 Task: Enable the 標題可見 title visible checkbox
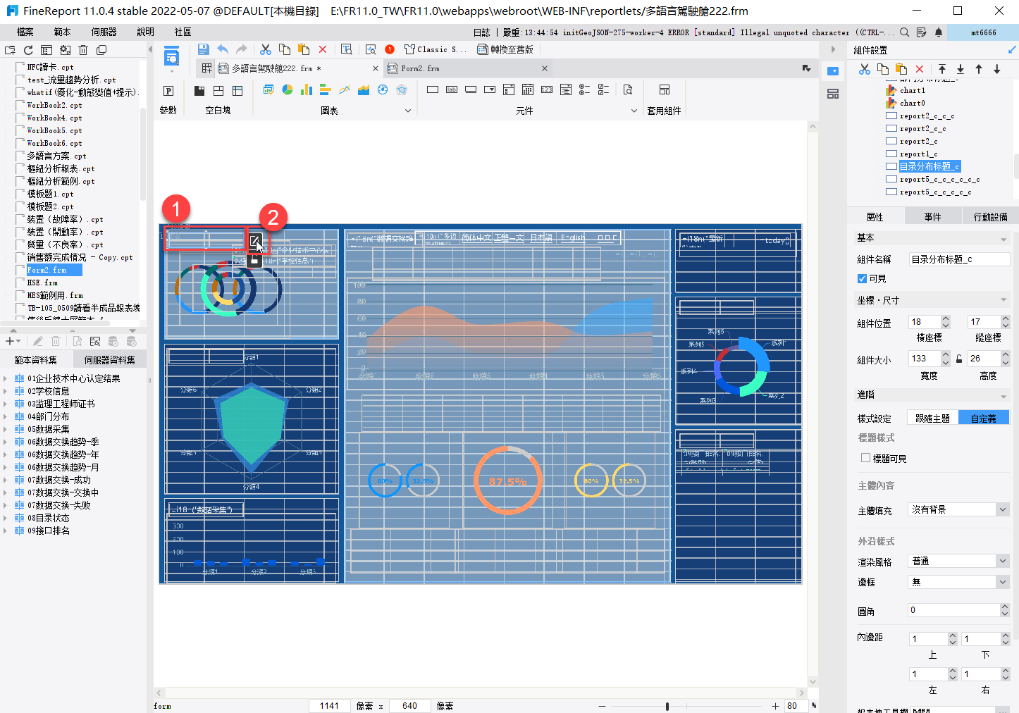point(865,458)
